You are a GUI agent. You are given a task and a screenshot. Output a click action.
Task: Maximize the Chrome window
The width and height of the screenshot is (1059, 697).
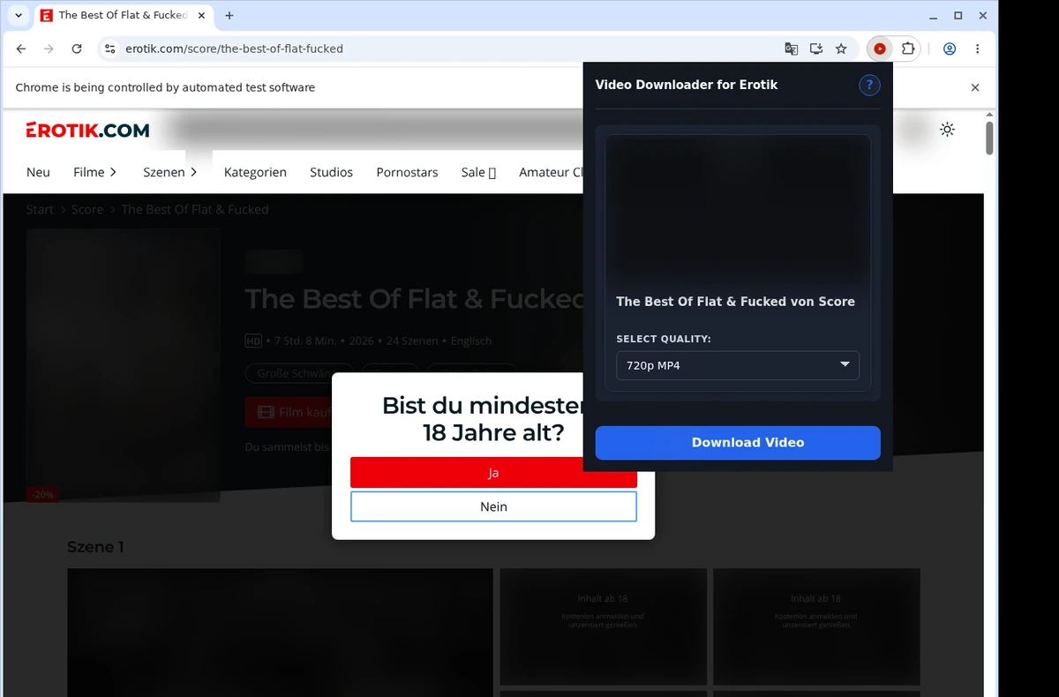point(958,15)
